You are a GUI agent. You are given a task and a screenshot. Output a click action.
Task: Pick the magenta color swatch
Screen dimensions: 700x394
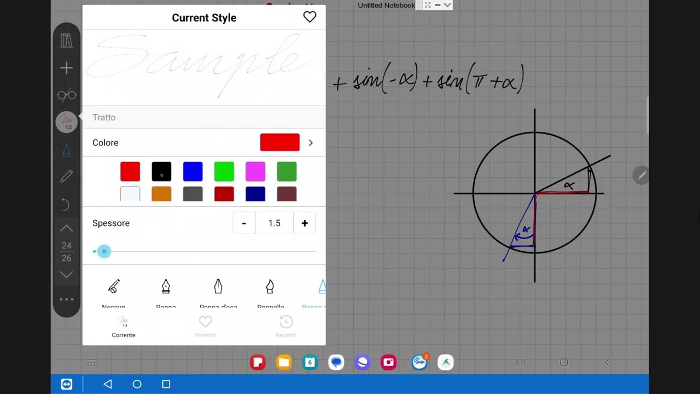pos(255,172)
